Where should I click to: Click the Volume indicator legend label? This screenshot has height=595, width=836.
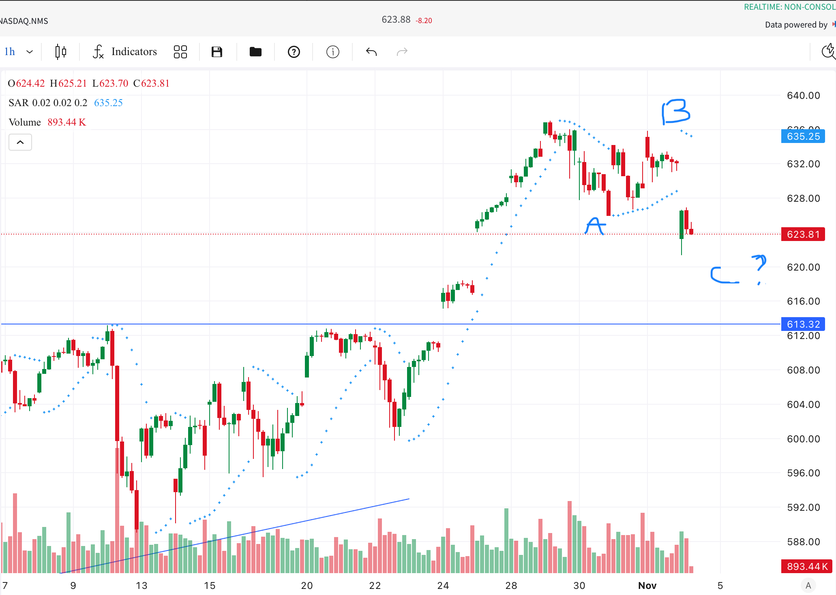tap(25, 122)
